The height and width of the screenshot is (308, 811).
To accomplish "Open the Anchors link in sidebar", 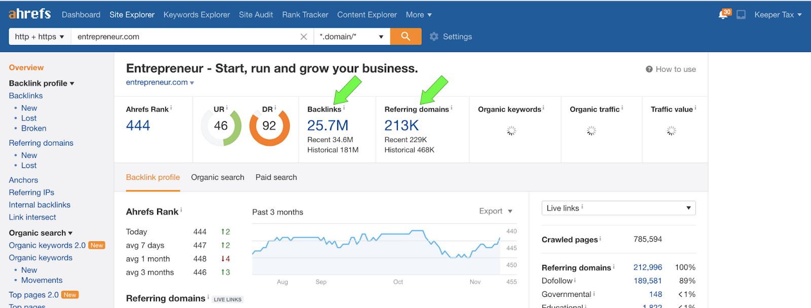I will tap(23, 180).
